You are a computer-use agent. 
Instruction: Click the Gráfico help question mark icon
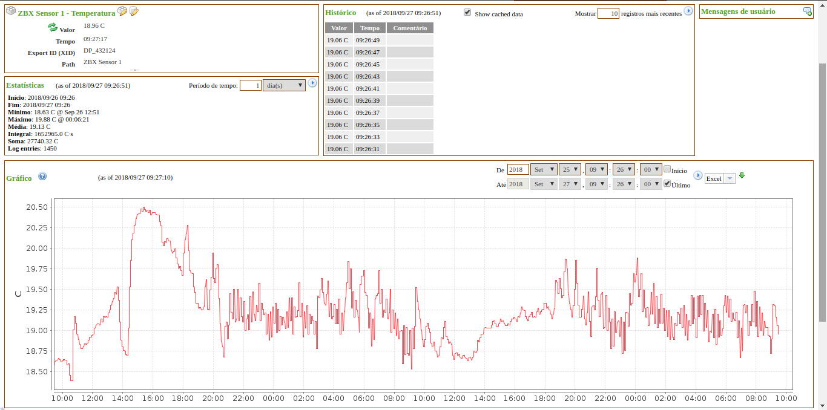[42, 177]
